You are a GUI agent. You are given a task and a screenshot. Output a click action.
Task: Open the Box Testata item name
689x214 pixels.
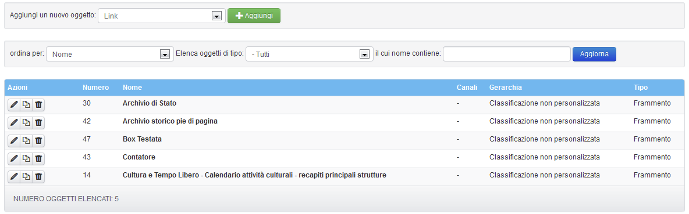[x=143, y=139]
